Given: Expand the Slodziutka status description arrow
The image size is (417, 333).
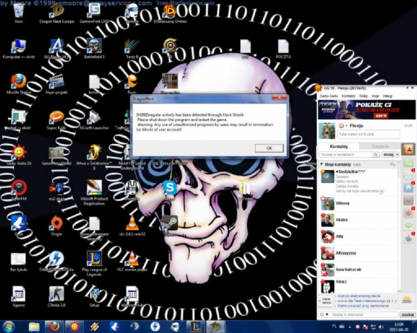Looking at the screenshot, I should pos(381,191).
